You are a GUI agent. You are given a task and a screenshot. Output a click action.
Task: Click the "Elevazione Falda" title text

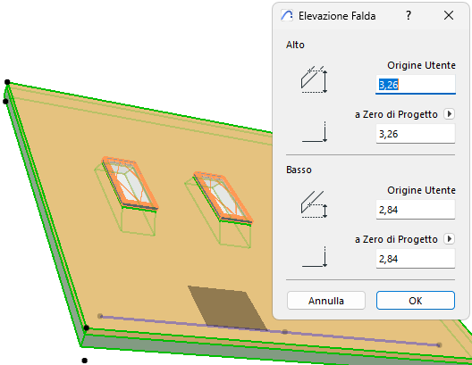click(337, 16)
